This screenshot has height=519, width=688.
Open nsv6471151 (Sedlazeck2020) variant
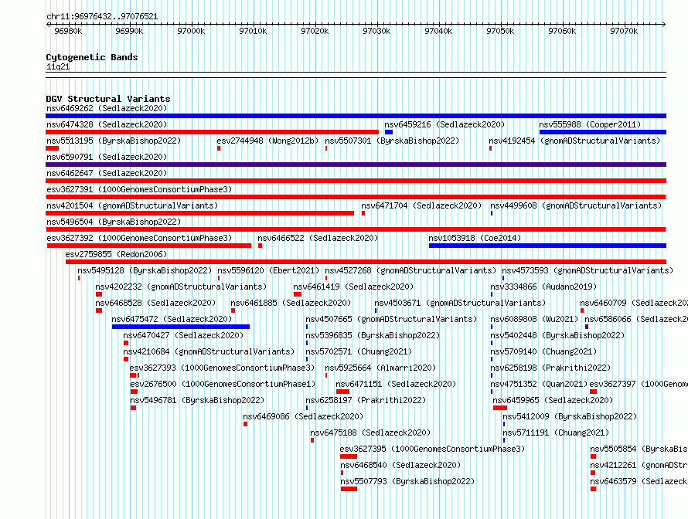point(396,384)
